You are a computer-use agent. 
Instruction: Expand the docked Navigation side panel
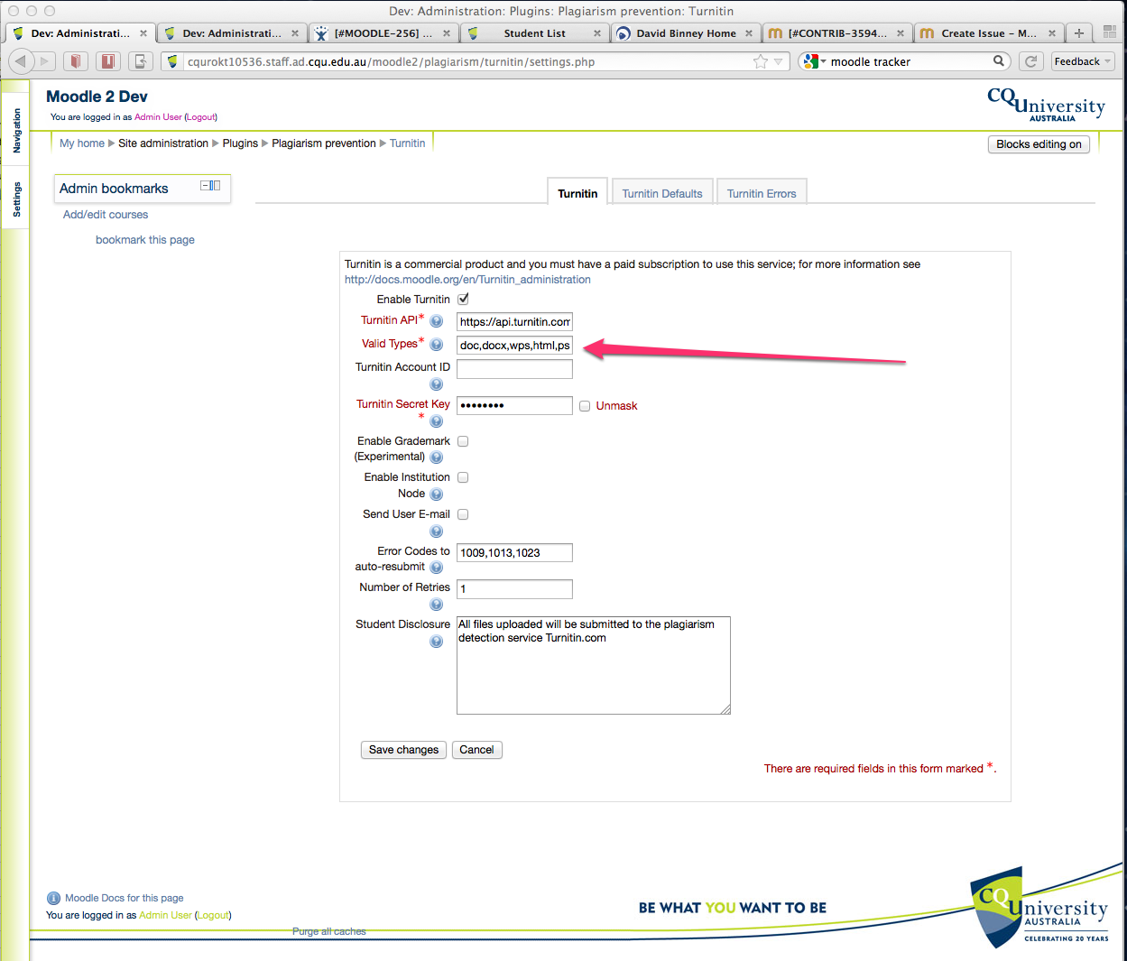tap(15, 131)
